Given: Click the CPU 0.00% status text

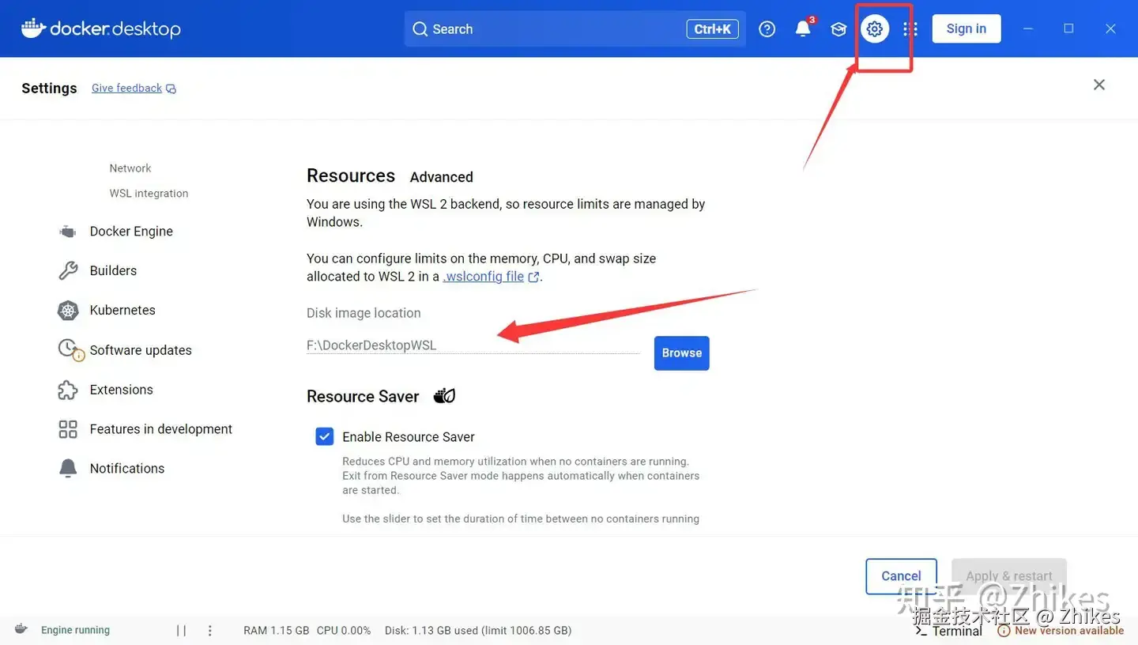Looking at the screenshot, I should point(344,631).
